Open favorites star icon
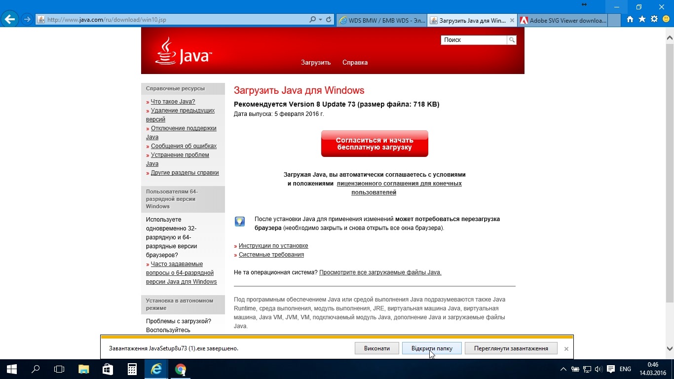 [642, 19]
